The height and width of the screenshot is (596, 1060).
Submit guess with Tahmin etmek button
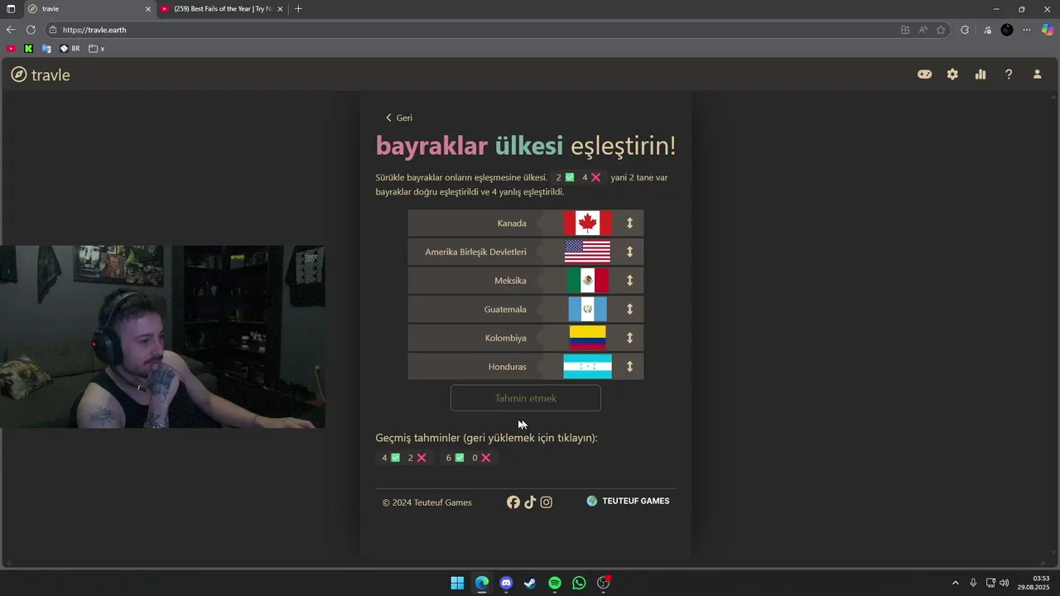click(x=526, y=398)
